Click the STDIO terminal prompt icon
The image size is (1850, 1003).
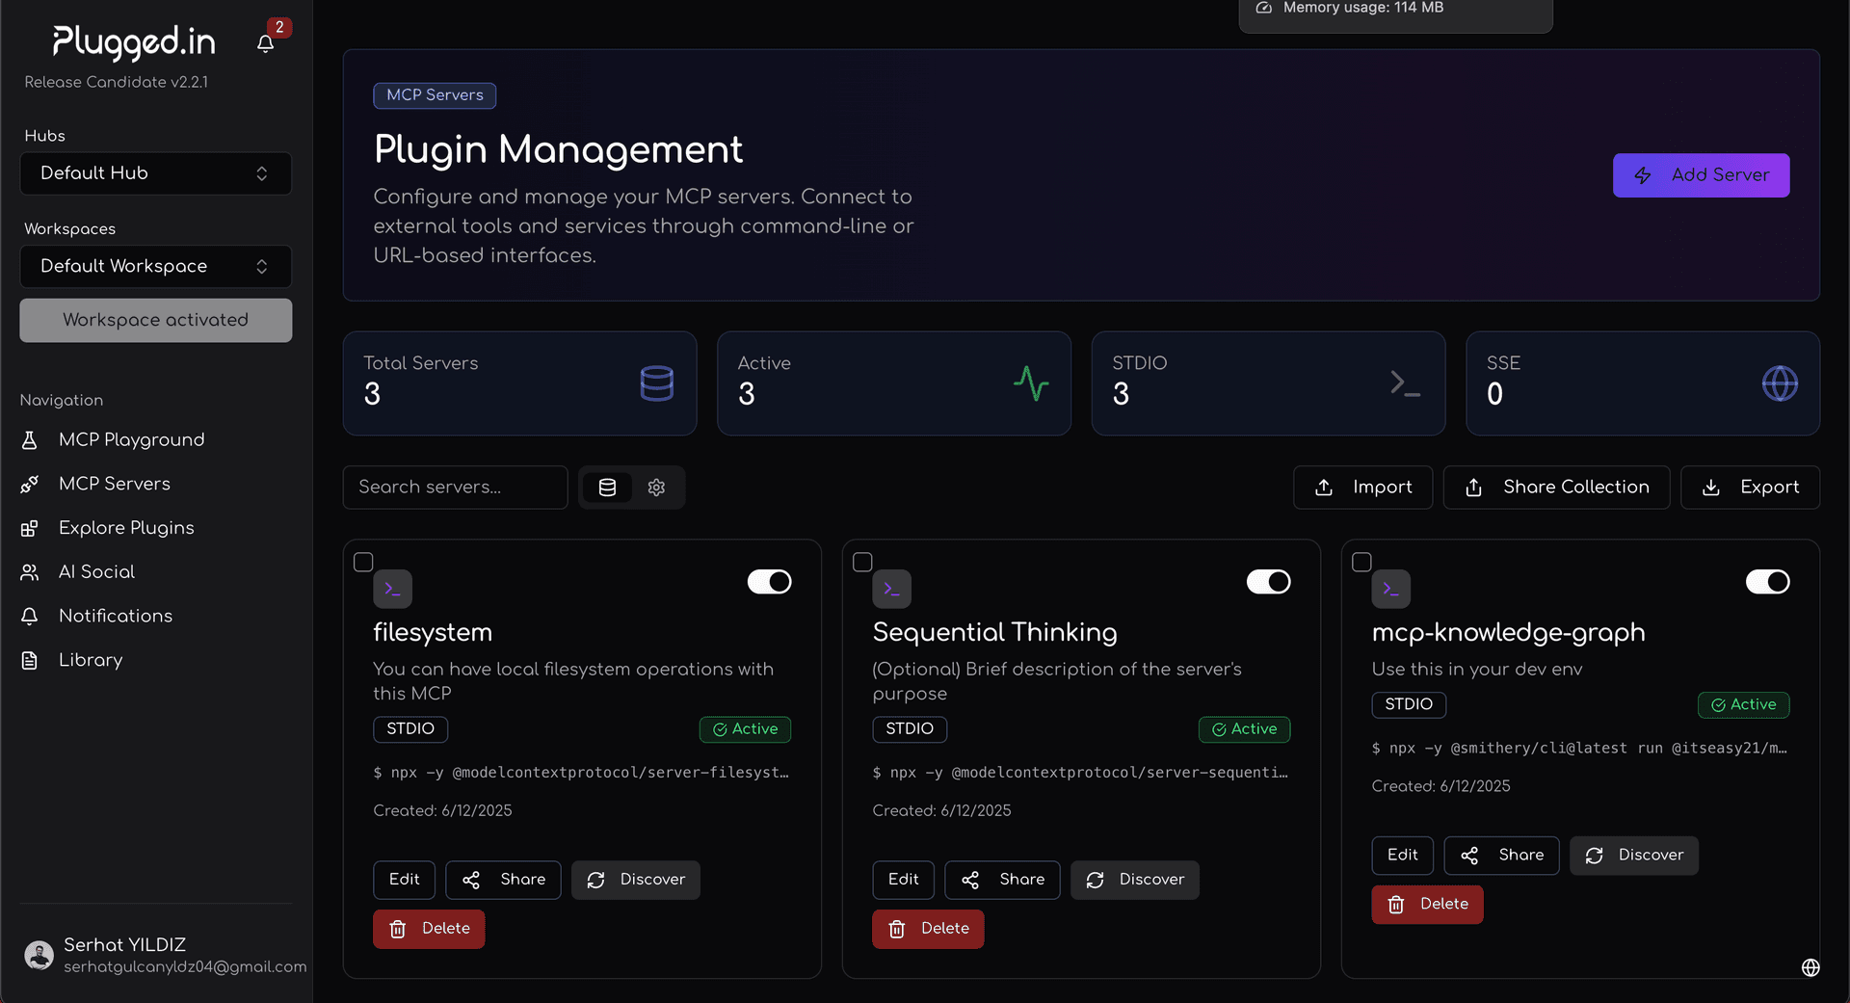coord(1405,383)
